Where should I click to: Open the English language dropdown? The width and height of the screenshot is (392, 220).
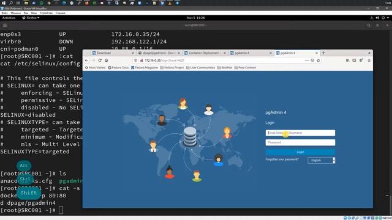tap(321, 160)
